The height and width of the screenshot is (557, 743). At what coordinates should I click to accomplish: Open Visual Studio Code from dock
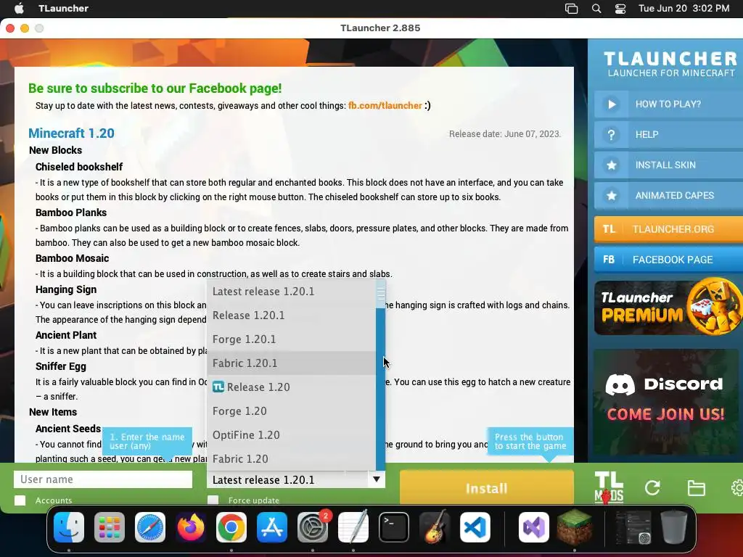[x=475, y=527]
